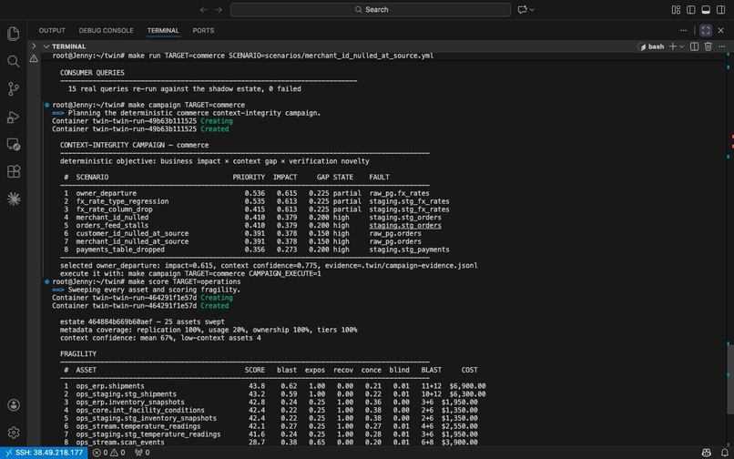Open the Extensions view
The width and height of the screenshot is (734, 459).
point(13,171)
